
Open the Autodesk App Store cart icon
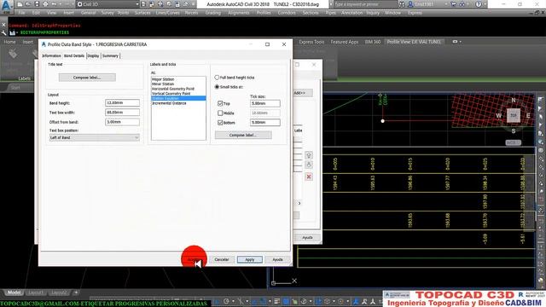click(x=453, y=4)
